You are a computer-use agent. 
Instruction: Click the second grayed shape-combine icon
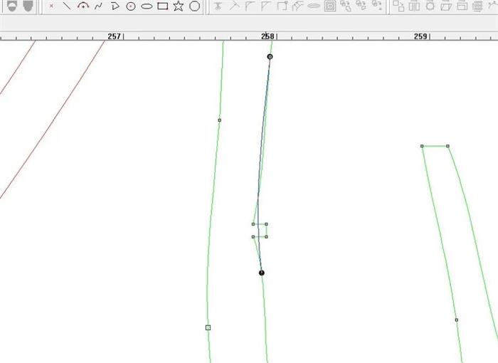coord(361,6)
